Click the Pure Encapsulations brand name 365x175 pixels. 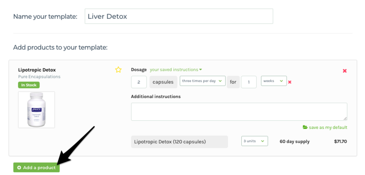click(39, 77)
